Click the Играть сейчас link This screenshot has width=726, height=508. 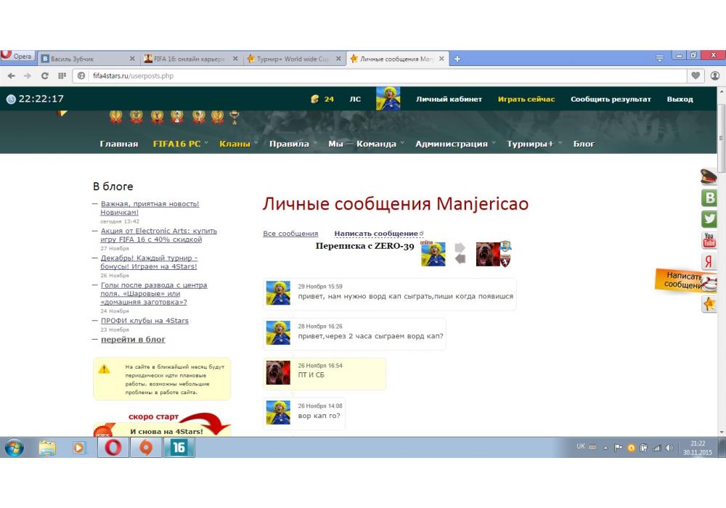[x=526, y=99]
